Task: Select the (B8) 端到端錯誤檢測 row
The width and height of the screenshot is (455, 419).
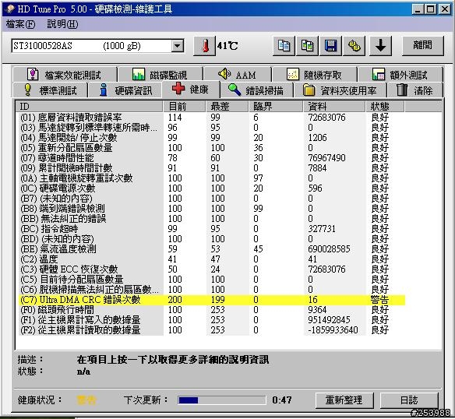Action: pyautogui.click(x=212, y=209)
